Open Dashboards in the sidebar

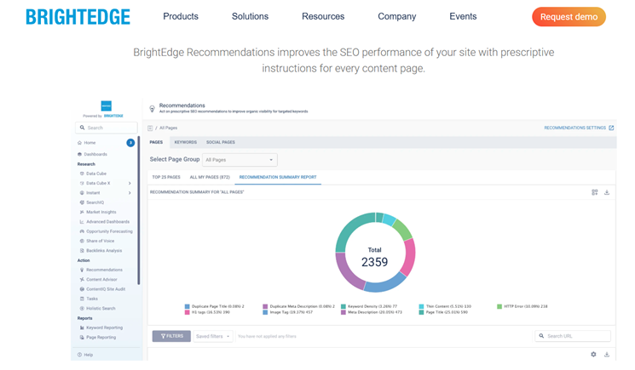[95, 154]
